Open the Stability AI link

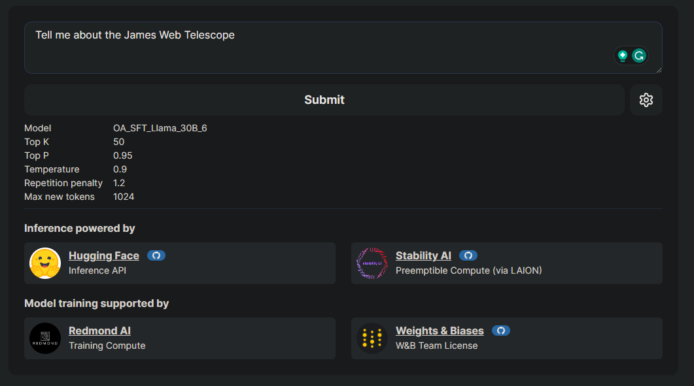tap(423, 255)
